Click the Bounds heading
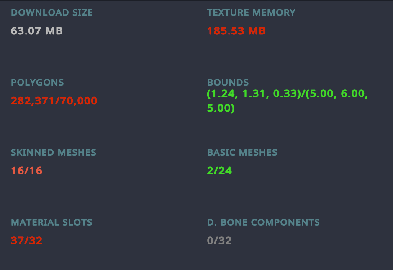The width and height of the screenshot is (393, 270). click(x=228, y=83)
